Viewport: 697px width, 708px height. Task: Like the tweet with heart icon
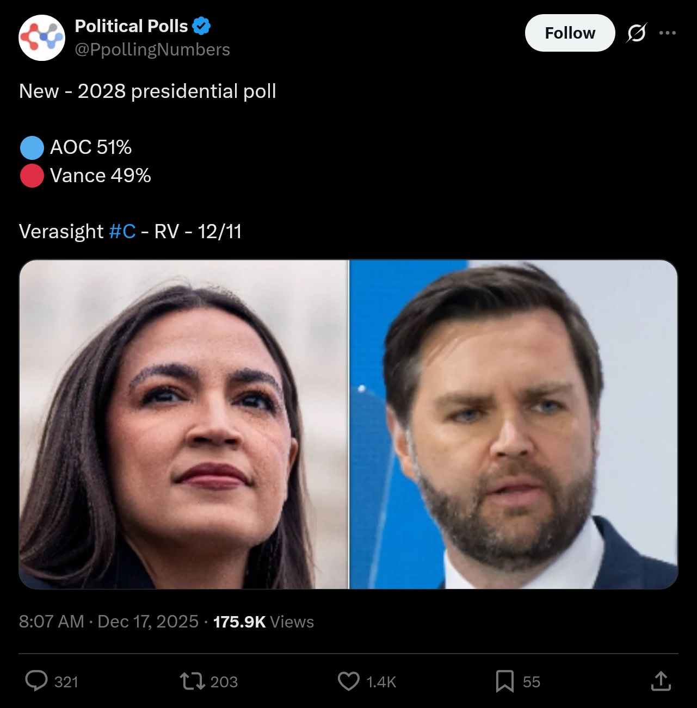[x=348, y=681]
